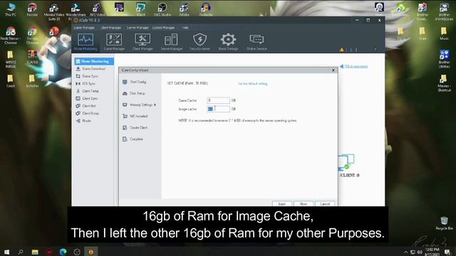
Task: Select Client Hot in the sidebar
Action: pos(88,106)
